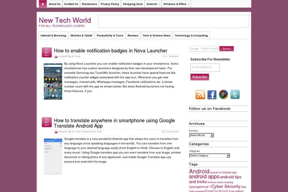Viewport: 288px width, 192px height.
Task: Select the Reviews category tab
Action: (x=133, y=36)
